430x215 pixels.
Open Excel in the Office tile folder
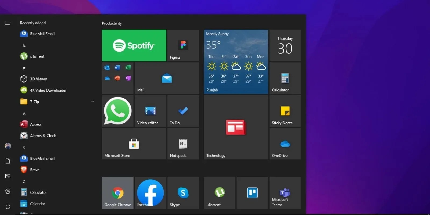(128, 68)
